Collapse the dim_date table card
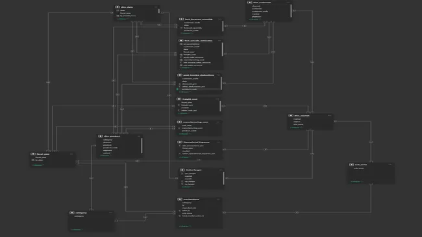This screenshot has width=422, height=237. coord(123,19)
